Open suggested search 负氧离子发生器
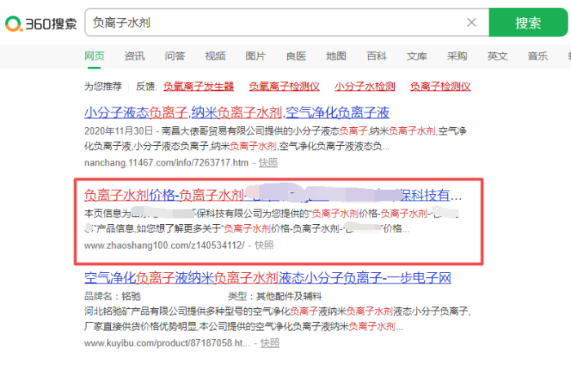Screen dimensions: 571x370 198,86
